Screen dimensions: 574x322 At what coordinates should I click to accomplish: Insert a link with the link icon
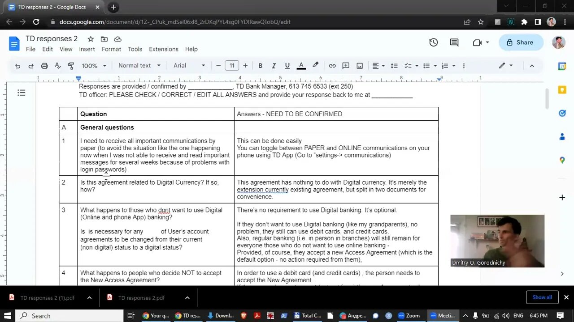[x=332, y=66]
